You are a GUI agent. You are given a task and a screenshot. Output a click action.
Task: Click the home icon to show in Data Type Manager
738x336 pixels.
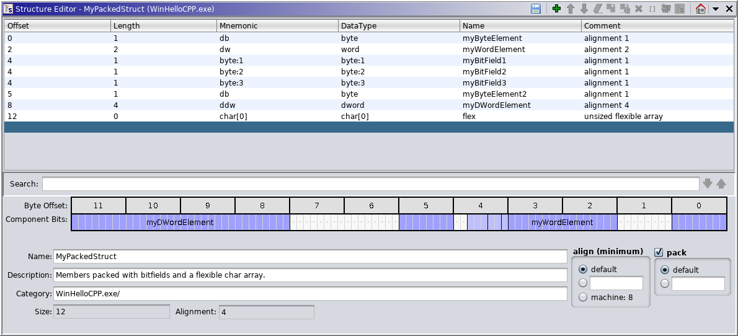click(x=701, y=9)
